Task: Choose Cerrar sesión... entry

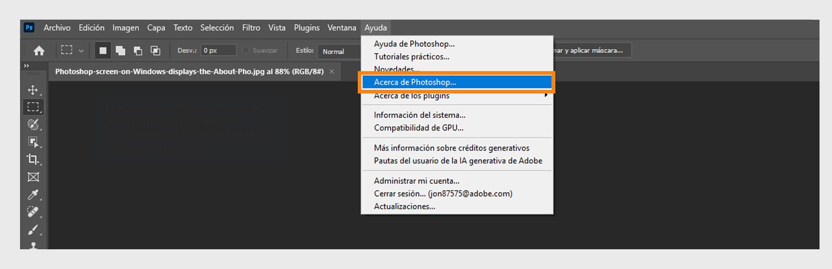Action: [457, 194]
